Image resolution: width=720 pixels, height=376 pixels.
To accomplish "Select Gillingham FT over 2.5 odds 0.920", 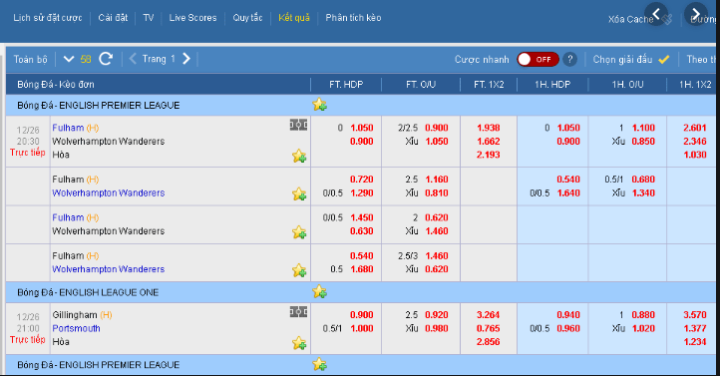I will pos(436,315).
